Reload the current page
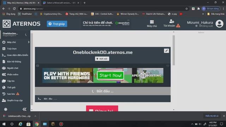The width and height of the screenshot is (226, 127). click(x=14, y=8)
